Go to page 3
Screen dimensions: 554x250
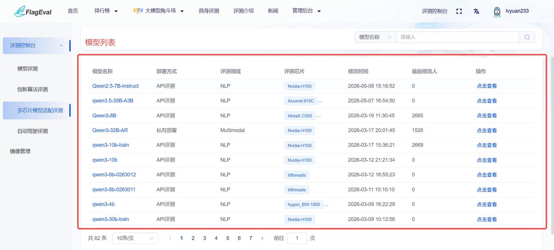(x=205, y=238)
